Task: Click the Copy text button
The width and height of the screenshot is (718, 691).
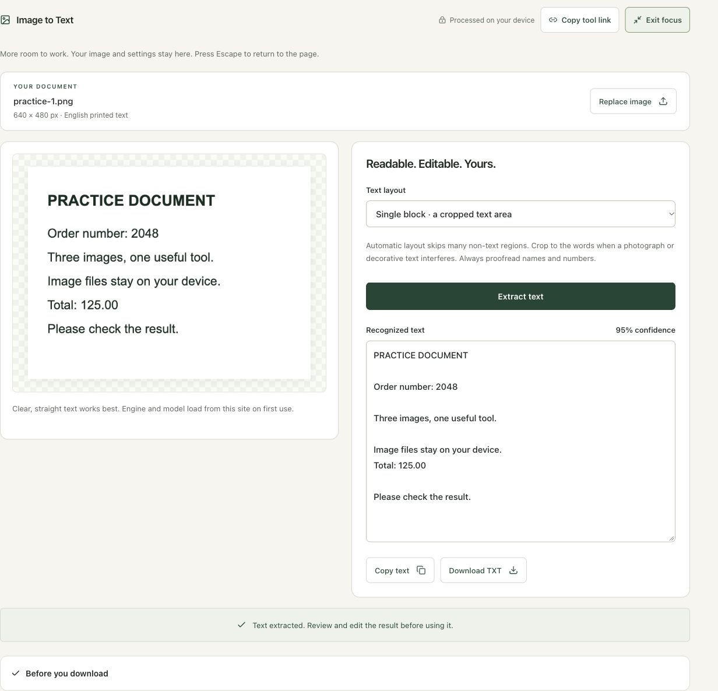Action: point(400,570)
